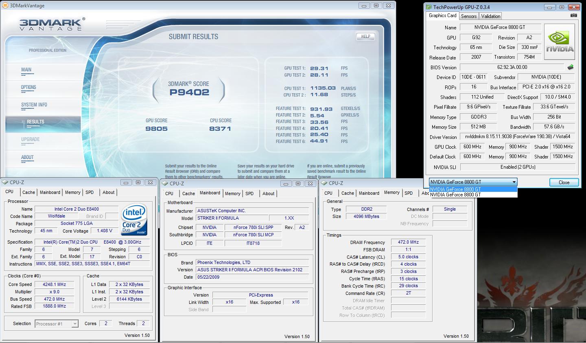Switch to the Sensors tab in GPU-Z
The height and width of the screenshot is (343, 586).
[x=469, y=16]
